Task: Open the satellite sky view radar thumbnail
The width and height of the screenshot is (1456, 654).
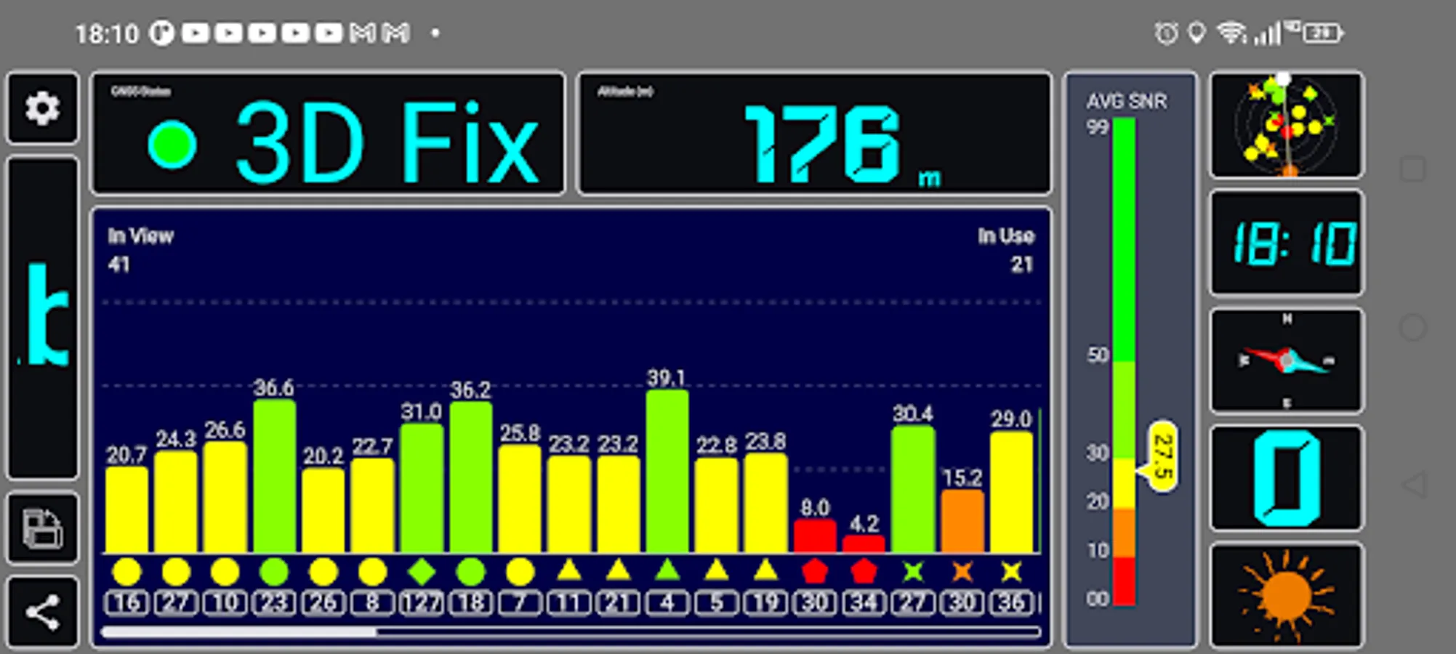Action: tap(1286, 124)
